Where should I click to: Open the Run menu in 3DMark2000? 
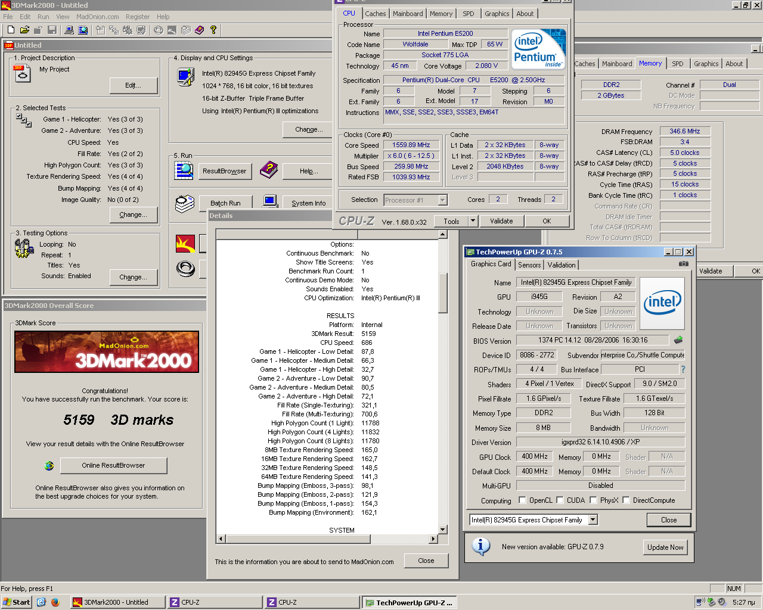click(x=44, y=17)
